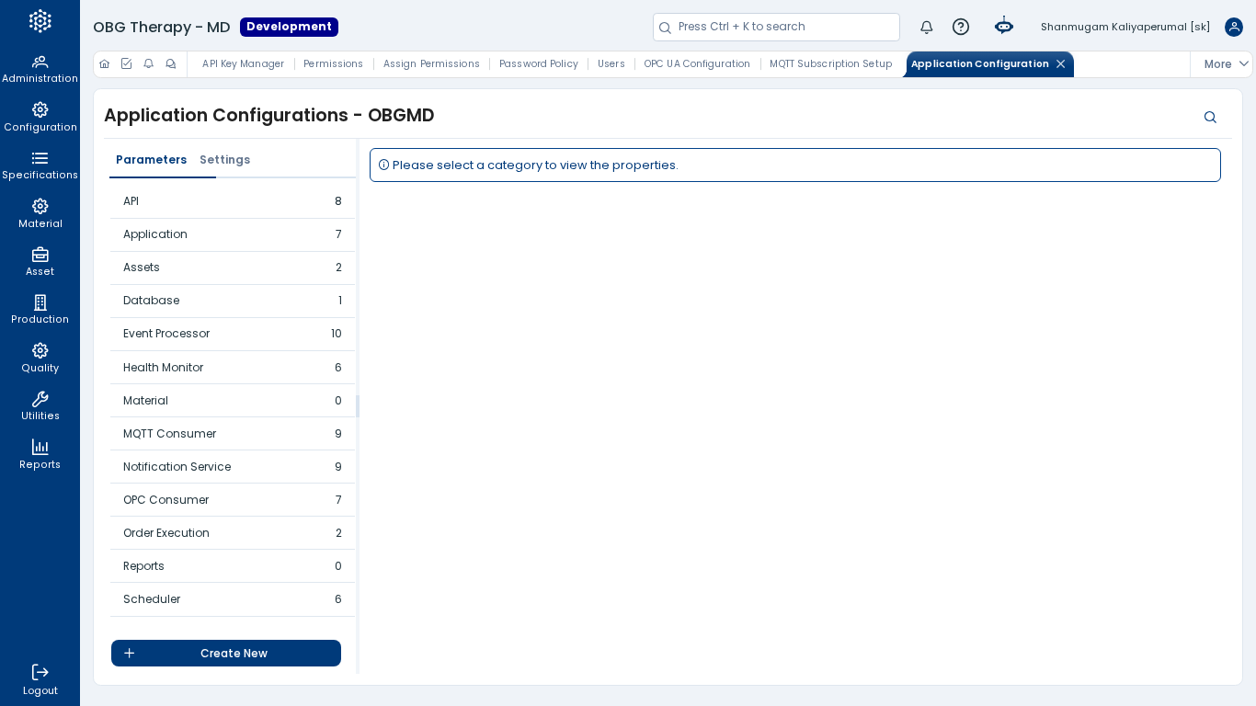Viewport: 1256px width, 706px height.
Task: Select the Scheduler category
Action: point(233,598)
